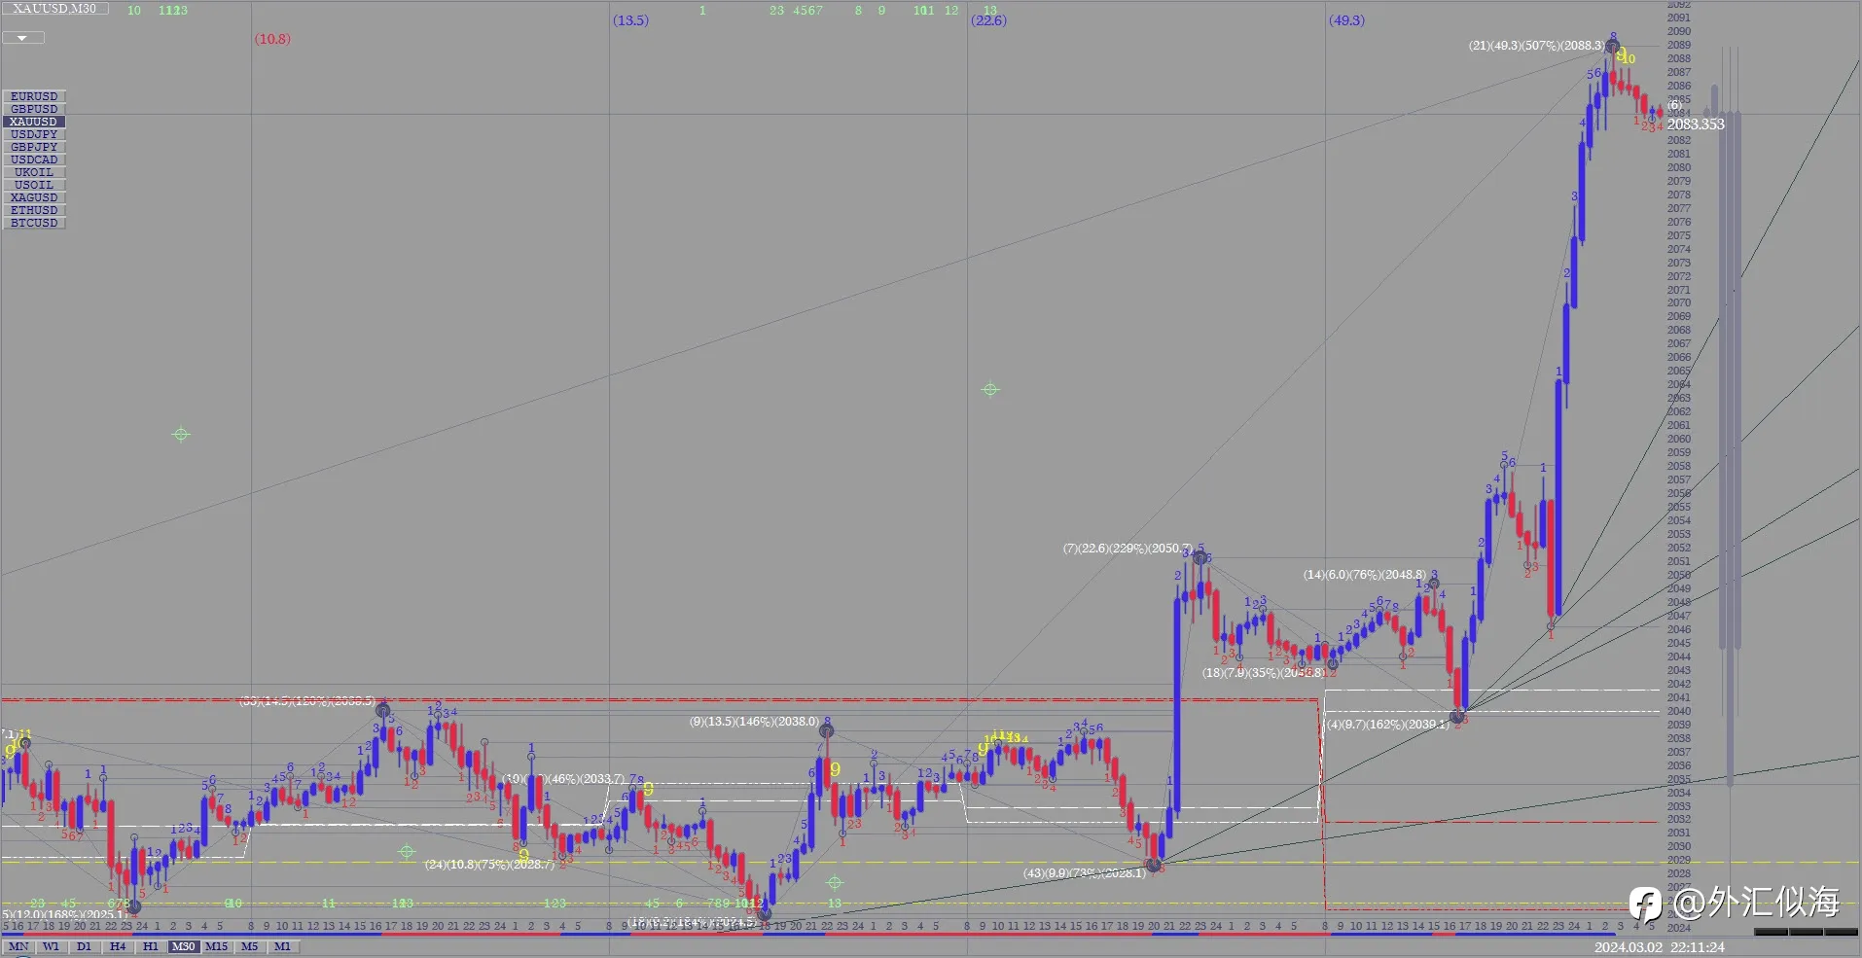The image size is (1862, 958).
Task: Click the blue (49.3) column label
Action: click(x=1346, y=20)
